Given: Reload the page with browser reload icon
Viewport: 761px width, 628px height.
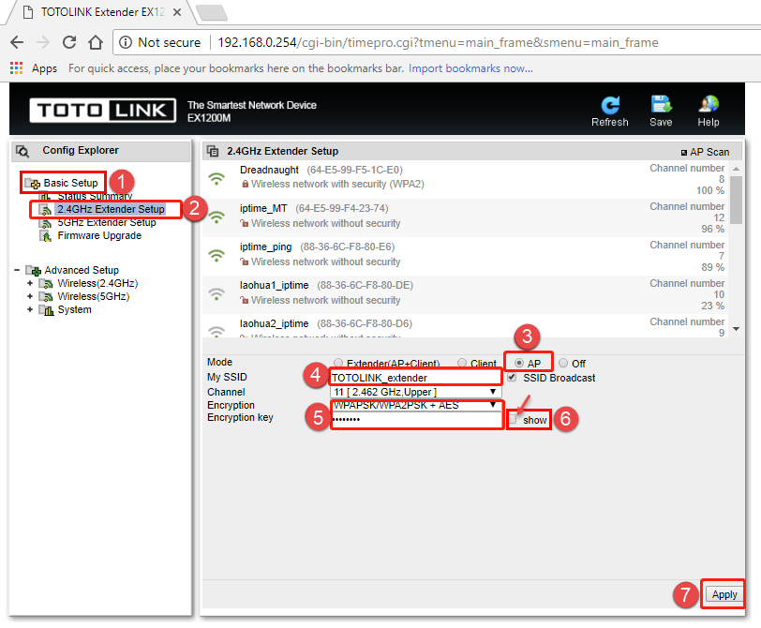Looking at the screenshot, I should click(69, 43).
